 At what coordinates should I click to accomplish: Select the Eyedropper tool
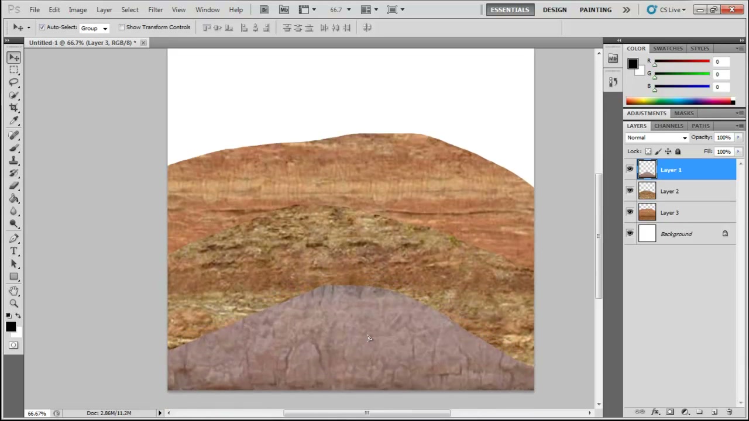point(14,120)
